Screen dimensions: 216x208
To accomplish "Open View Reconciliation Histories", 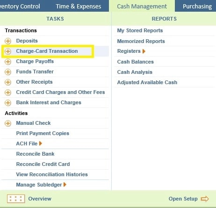I will coord(52,174).
